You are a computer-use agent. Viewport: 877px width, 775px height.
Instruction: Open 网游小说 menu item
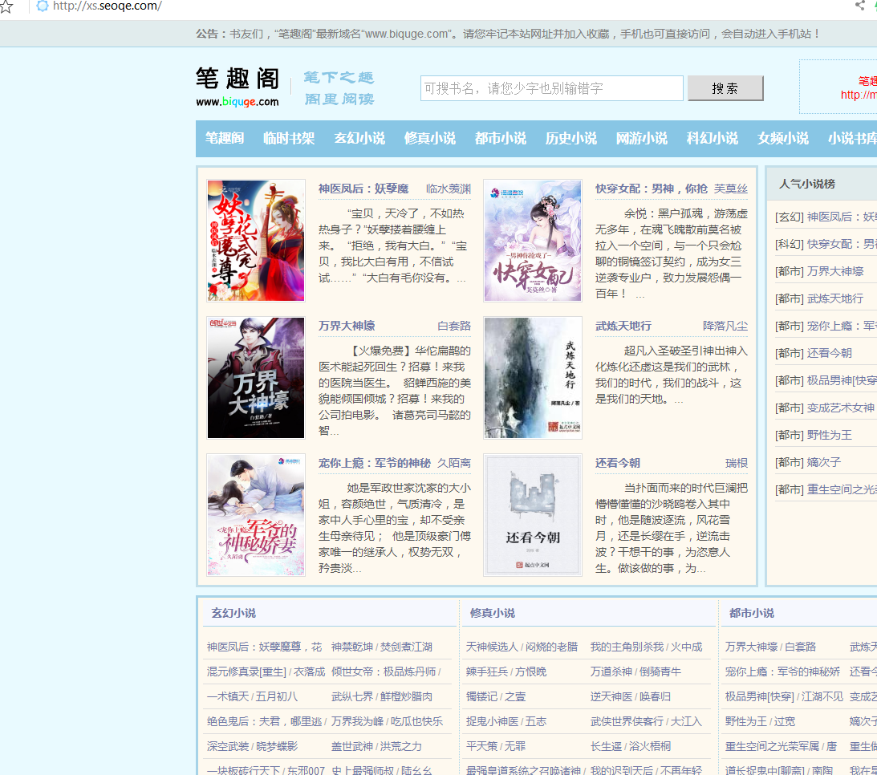coord(641,138)
